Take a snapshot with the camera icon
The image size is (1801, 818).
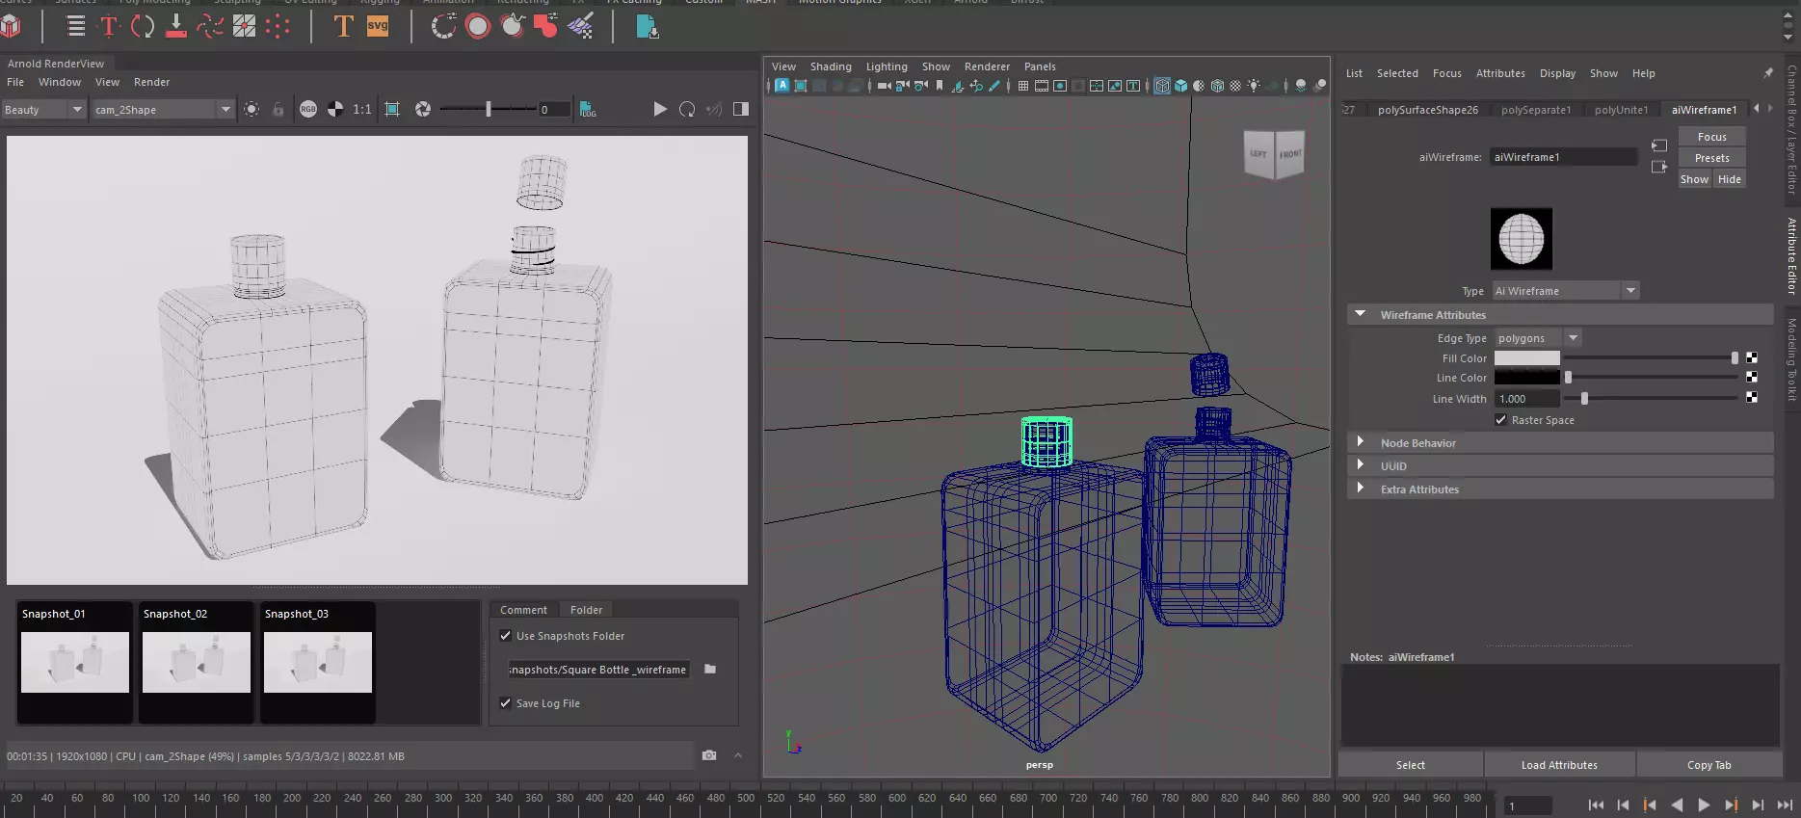(709, 755)
